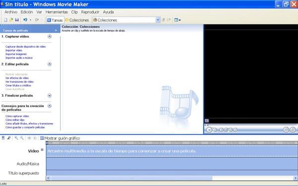Collapse the Consejos para la creación section
Image resolution: width=298 pixels, height=186 pixels.
pyautogui.click(x=49, y=106)
